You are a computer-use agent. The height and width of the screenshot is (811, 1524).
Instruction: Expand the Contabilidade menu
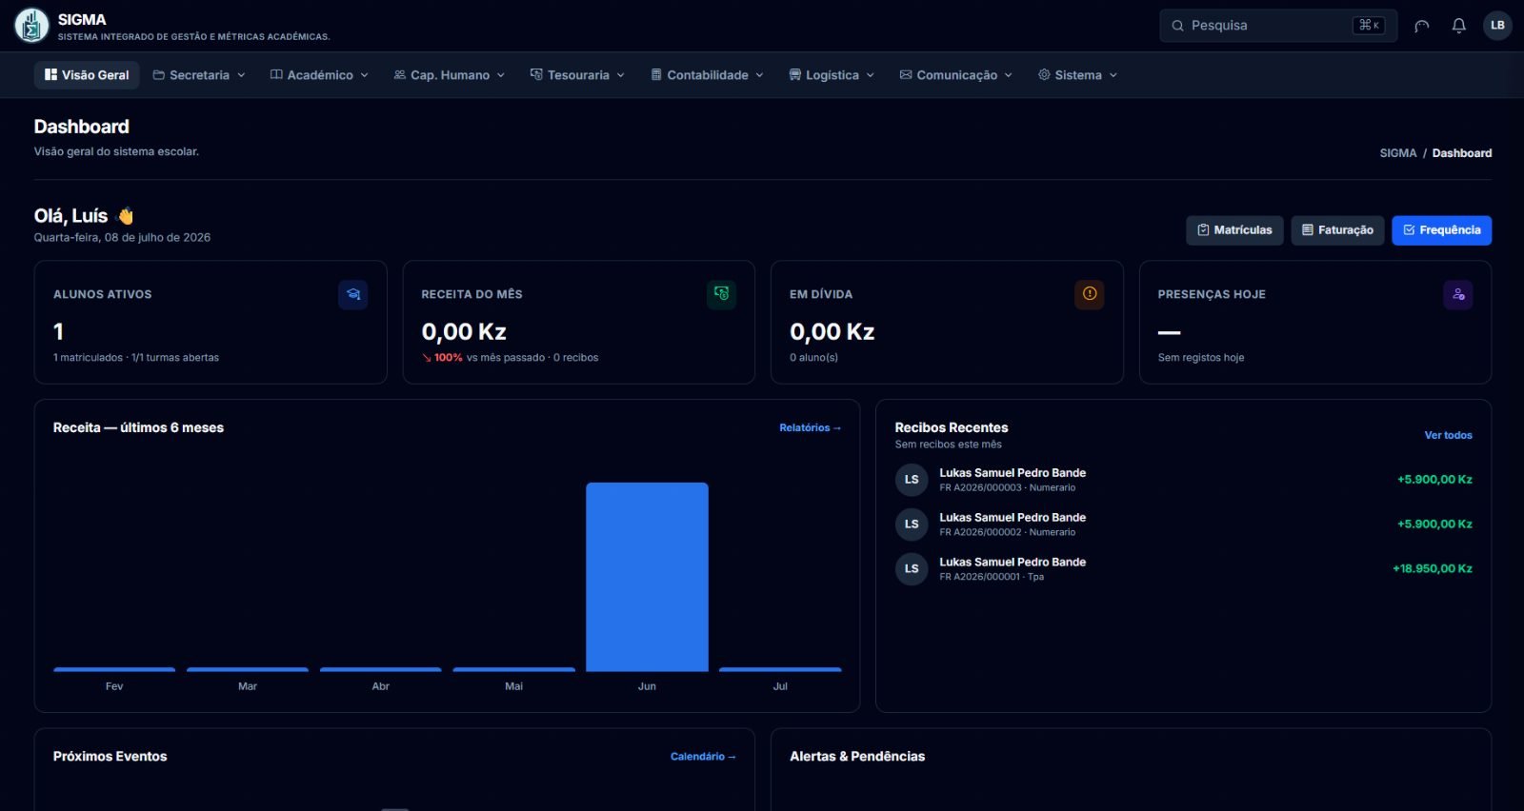coord(707,75)
